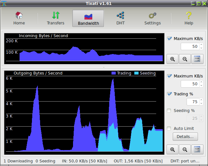The width and height of the screenshot is (208, 166).
Task: Close the Tixati window
Action: (204, 4)
